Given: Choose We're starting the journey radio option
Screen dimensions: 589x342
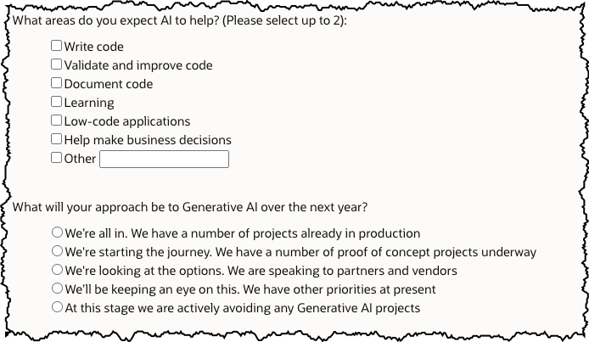Looking at the screenshot, I should tap(57, 251).
